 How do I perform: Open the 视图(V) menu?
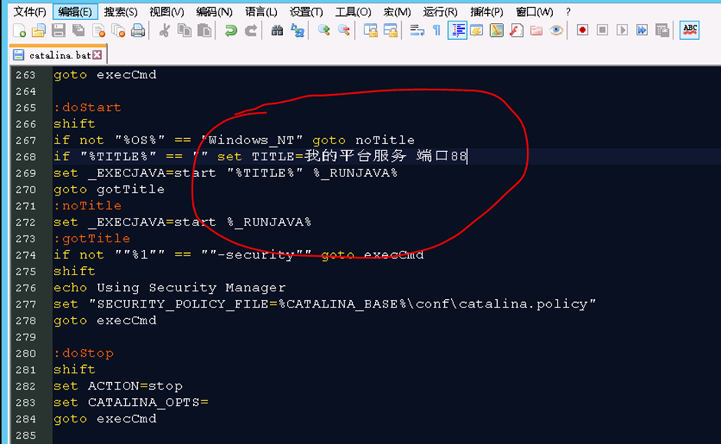[166, 12]
